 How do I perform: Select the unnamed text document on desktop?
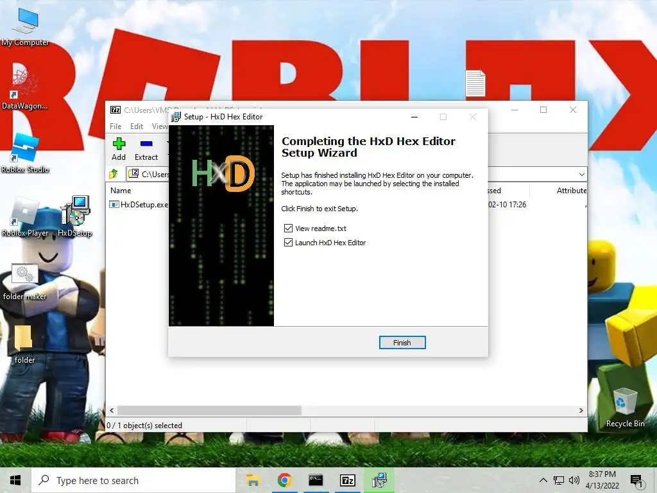pyautogui.click(x=475, y=83)
